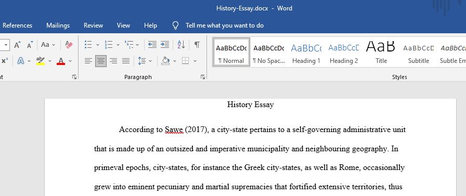Click the lightbulb Tell Me icon
This screenshot has height=196, width=466.
point(176,25)
